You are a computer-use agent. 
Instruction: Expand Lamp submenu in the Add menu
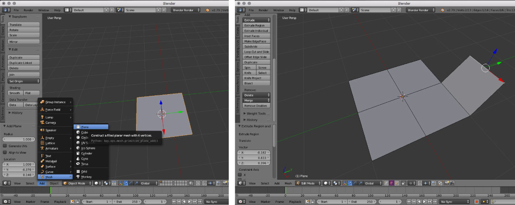point(56,117)
